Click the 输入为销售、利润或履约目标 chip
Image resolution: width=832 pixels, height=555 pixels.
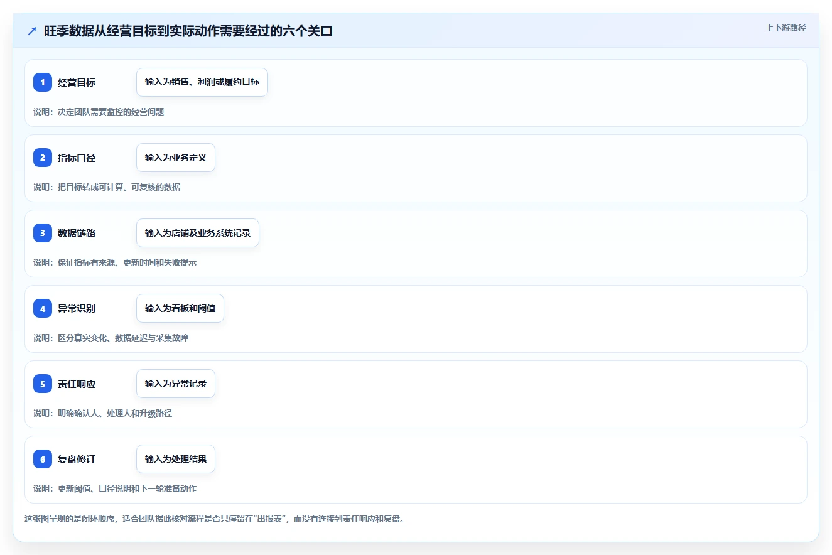(202, 82)
